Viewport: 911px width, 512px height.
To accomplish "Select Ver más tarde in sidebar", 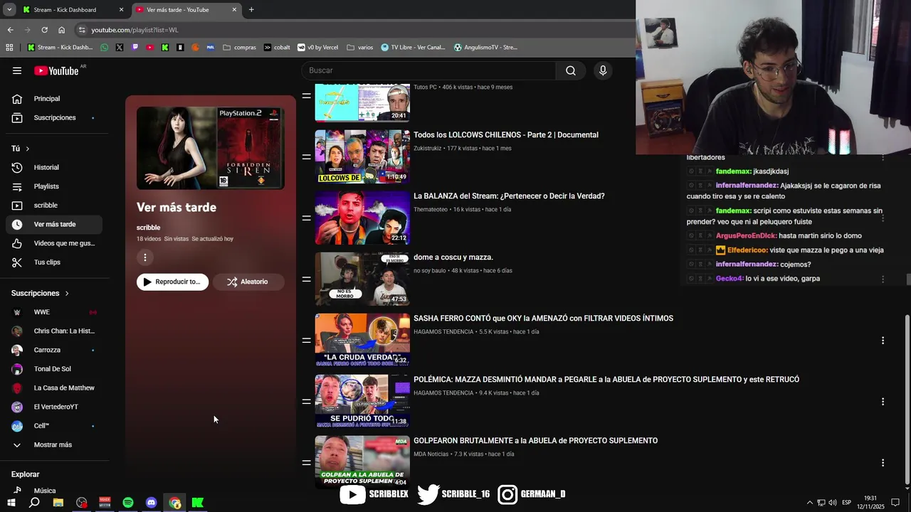I will [x=54, y=225].
